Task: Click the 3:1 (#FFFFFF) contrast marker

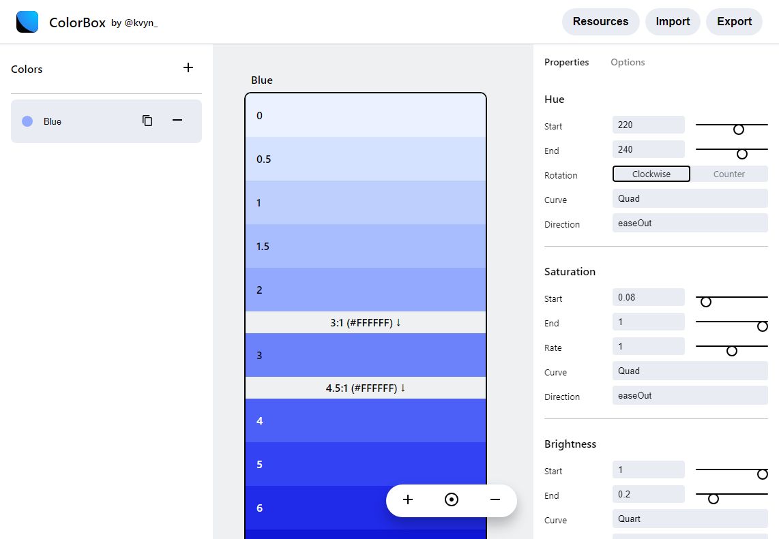Action: (366, 322)
